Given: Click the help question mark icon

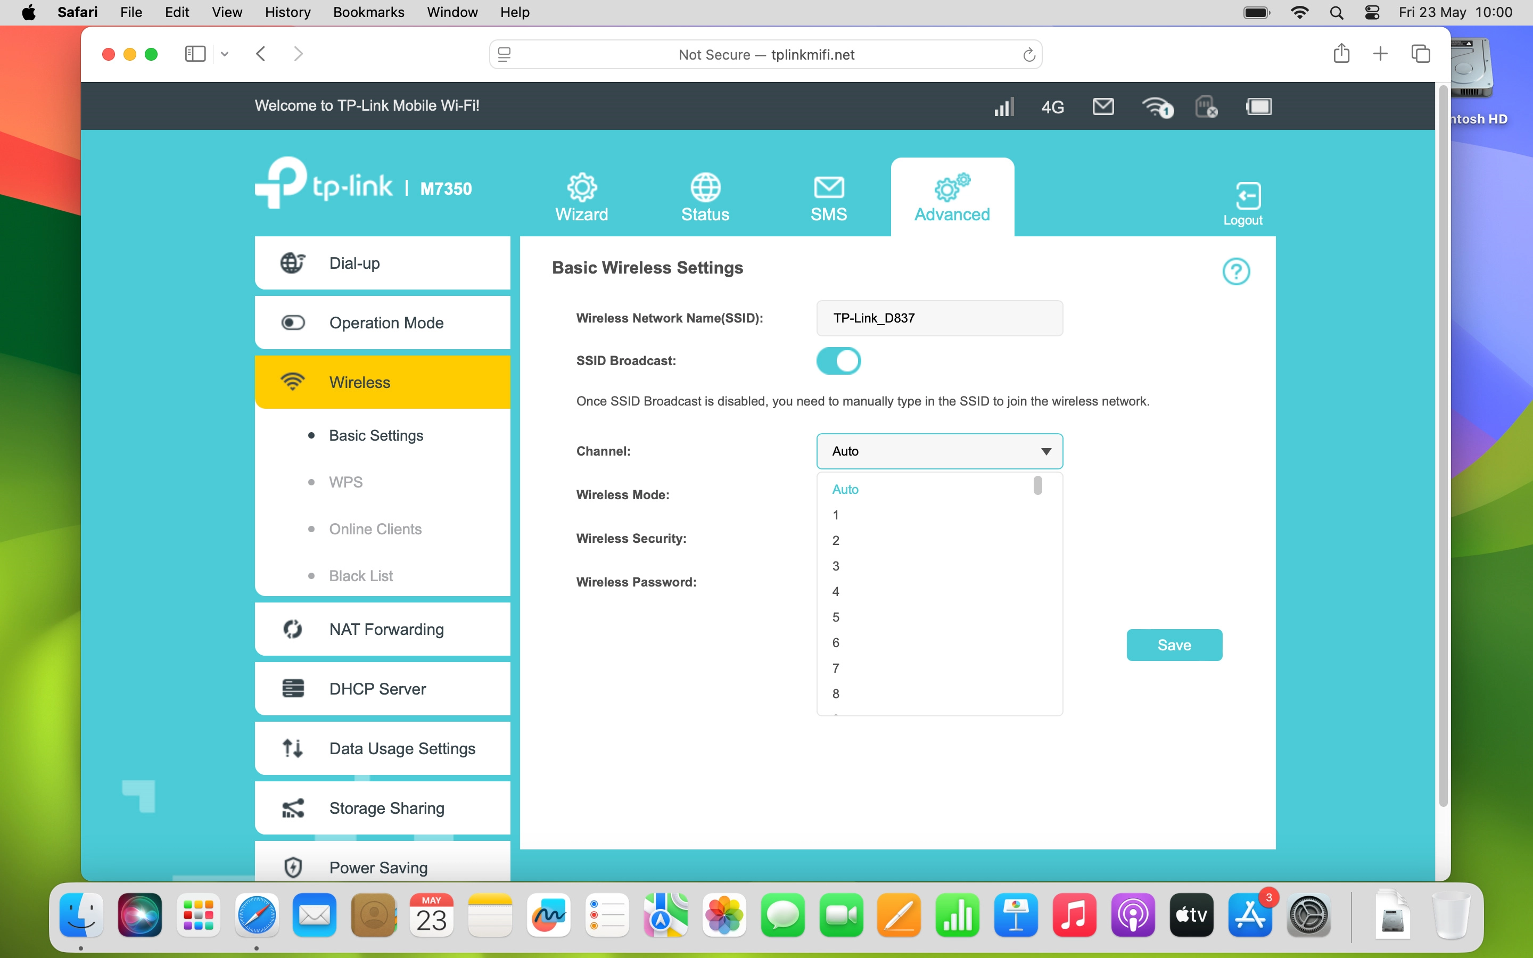Looking at the screenshot, I should 1235,272.
